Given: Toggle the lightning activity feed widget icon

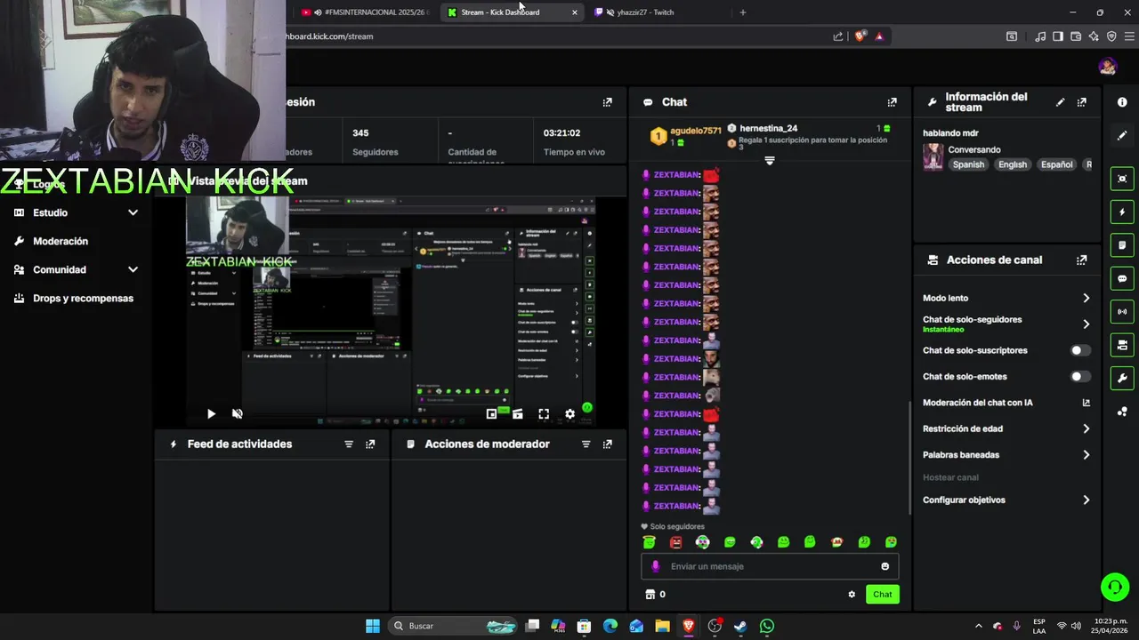Looking at the screenshot, I should click(1122, 212).
